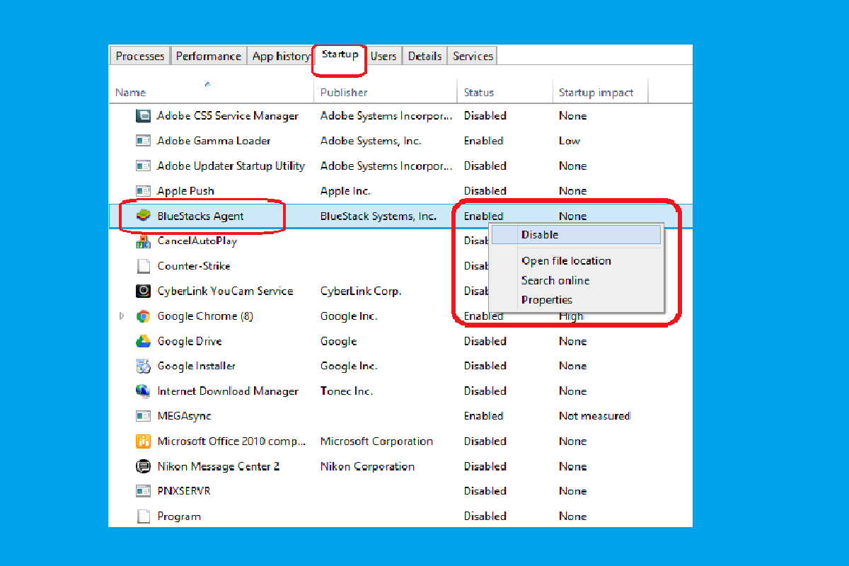
Task: Open Properties from the context menu
Action: pyautogui.click(x=547, y=300)
